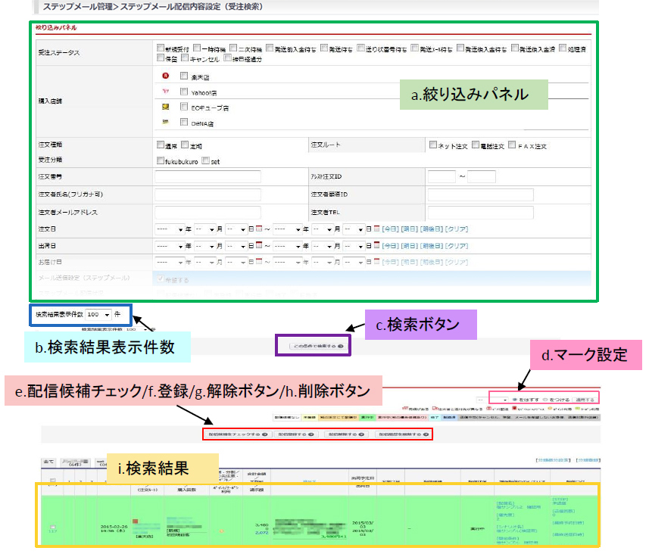
Task: Open calendar icon for 注文日 start date
Action: [x=259, y=228]
